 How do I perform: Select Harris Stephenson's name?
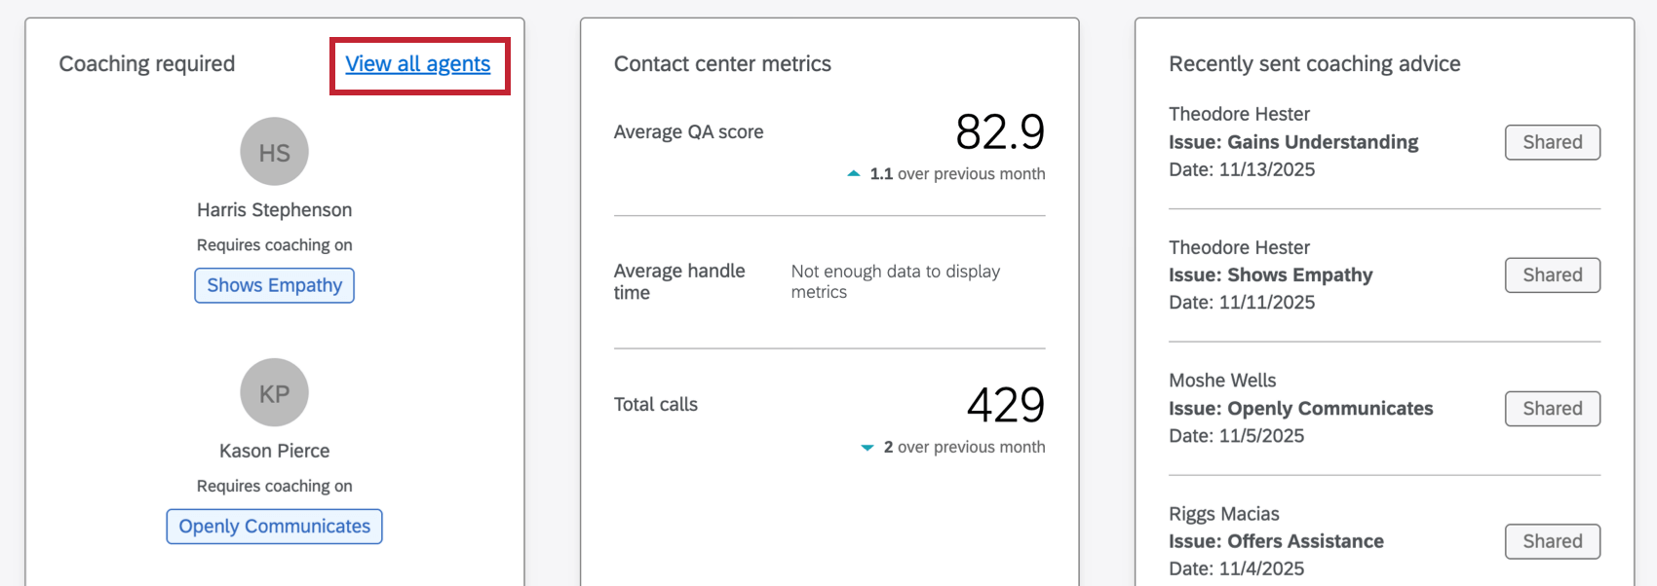pos(274,209)
